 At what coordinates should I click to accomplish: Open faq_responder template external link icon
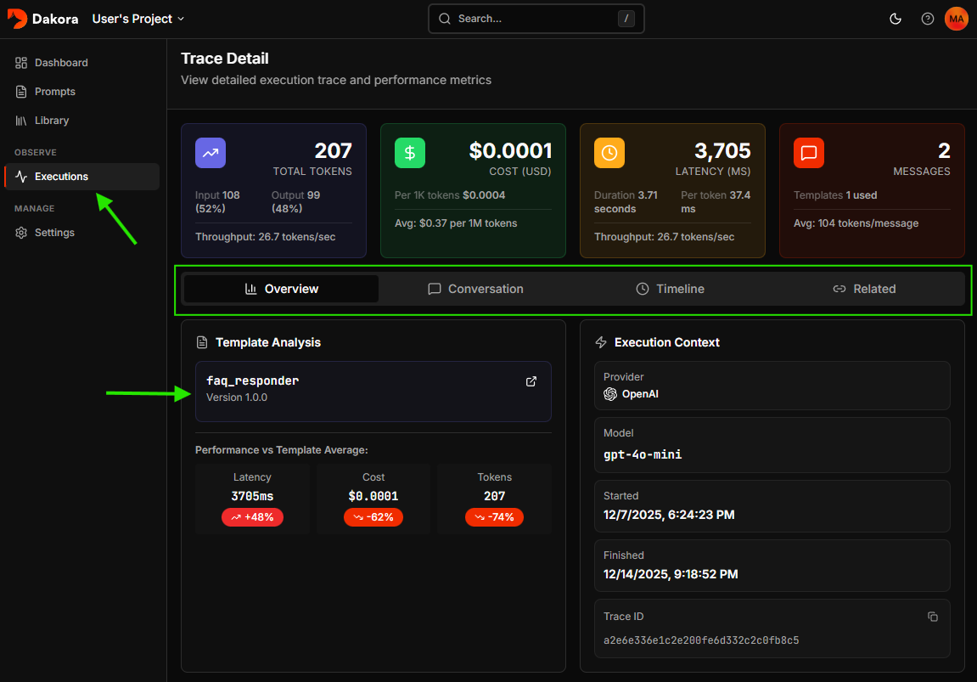pos(531,381)
